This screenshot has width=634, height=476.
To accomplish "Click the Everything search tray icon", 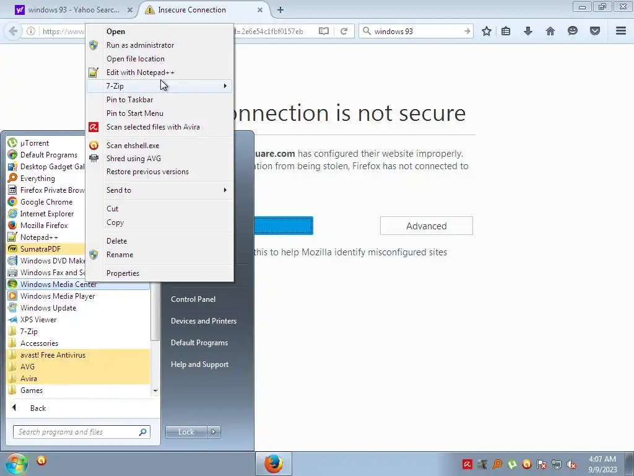I will click(x=497, y=464).
